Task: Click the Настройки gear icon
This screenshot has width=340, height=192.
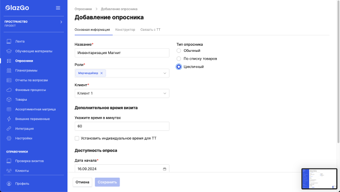Action: [9, 138]
